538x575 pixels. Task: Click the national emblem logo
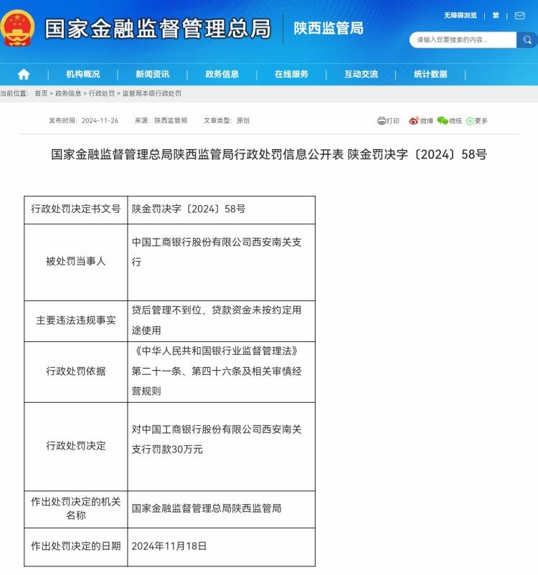click(x=17, y=28)
